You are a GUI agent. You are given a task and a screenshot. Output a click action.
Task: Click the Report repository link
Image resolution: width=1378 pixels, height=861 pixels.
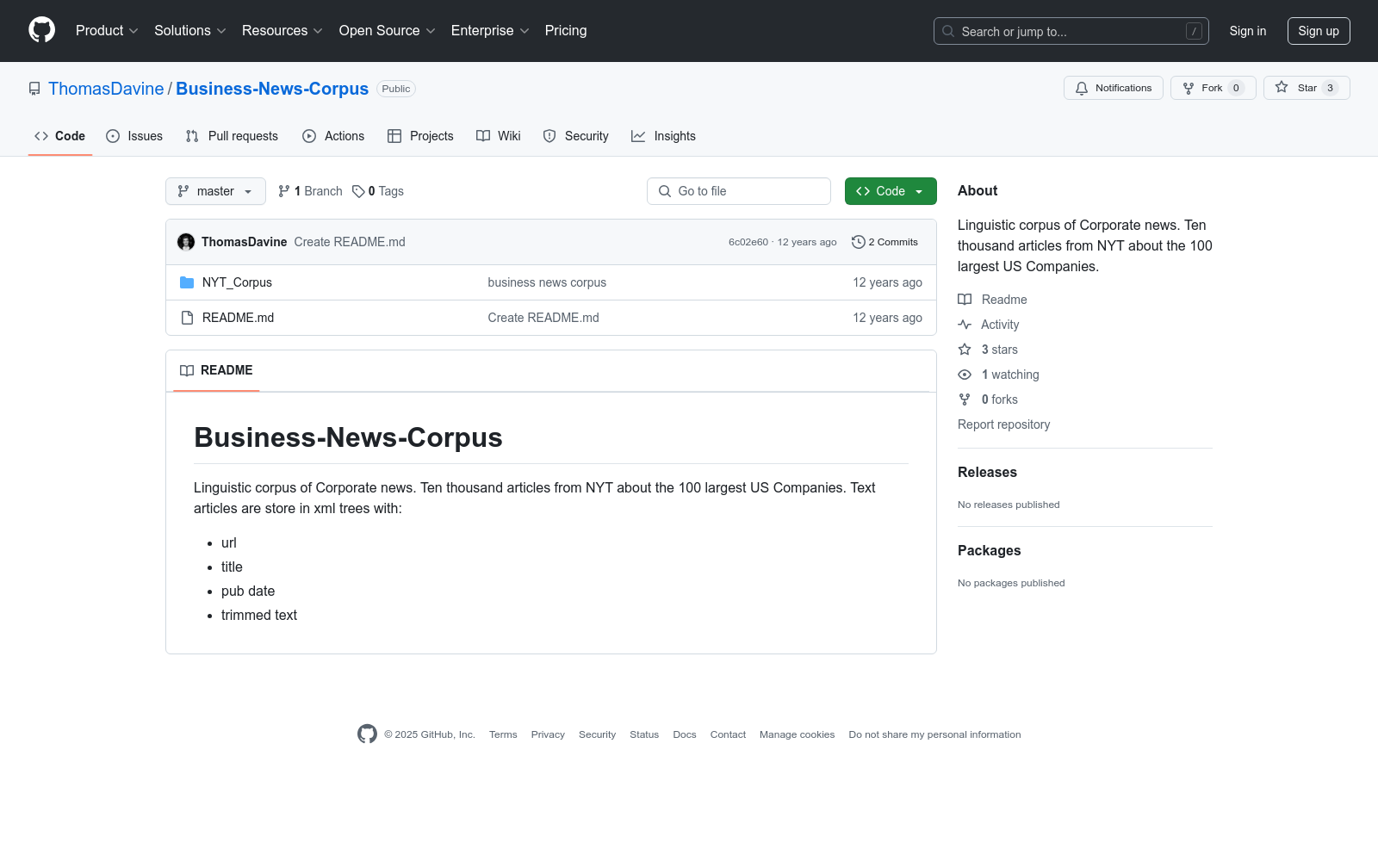pos(1003,424)
